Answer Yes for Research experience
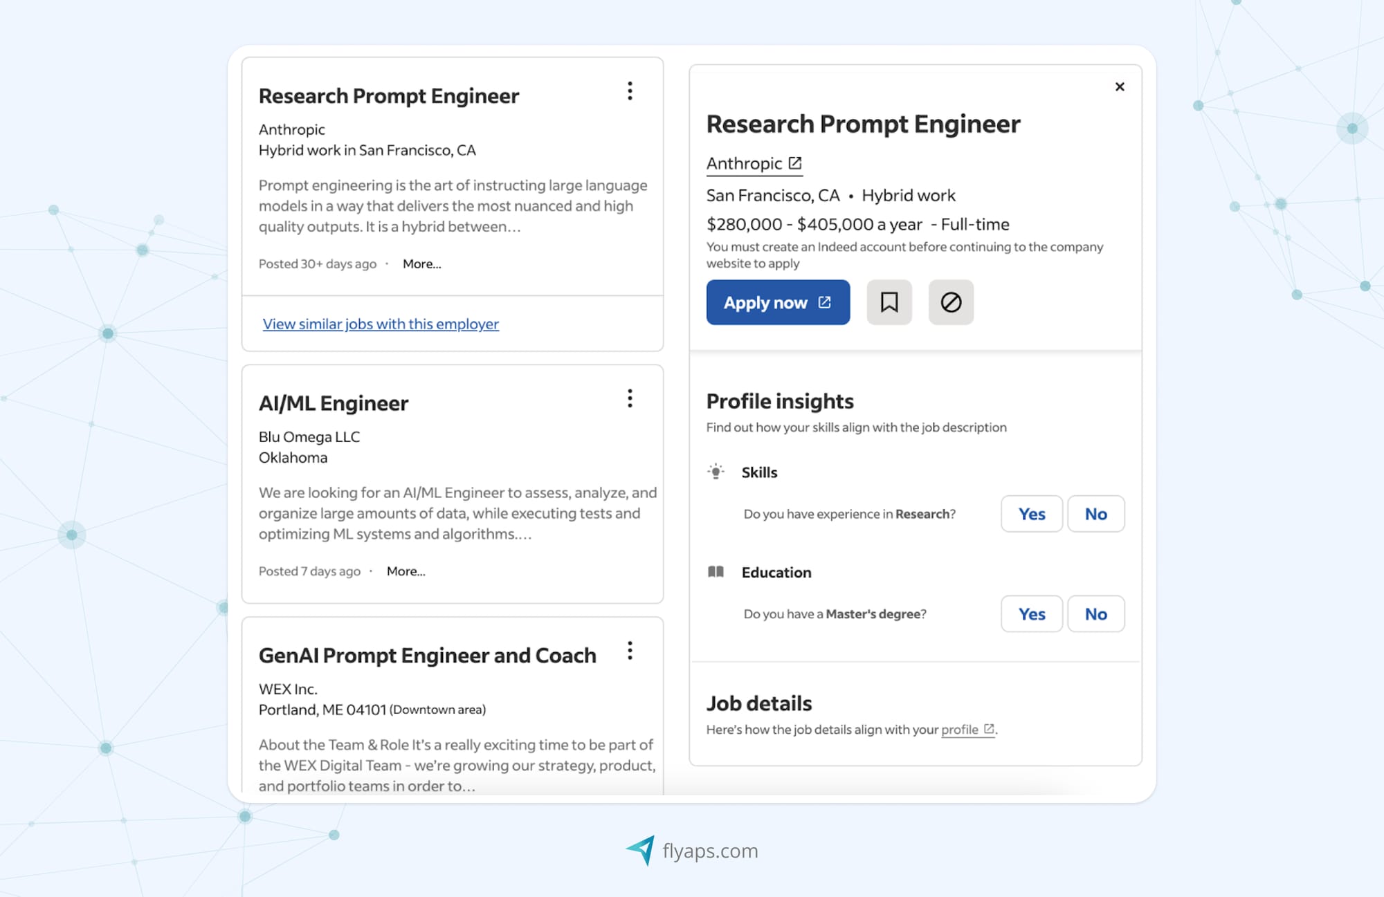 1032,514
